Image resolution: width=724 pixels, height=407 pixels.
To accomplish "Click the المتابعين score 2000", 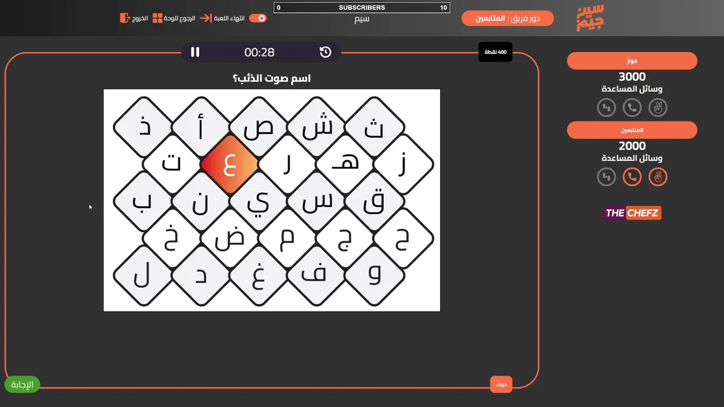I will click(632, 146).
